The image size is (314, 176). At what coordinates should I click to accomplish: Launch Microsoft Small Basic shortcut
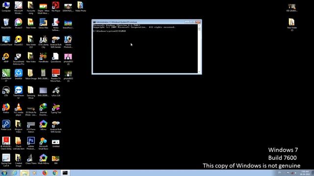pos(43,143)
